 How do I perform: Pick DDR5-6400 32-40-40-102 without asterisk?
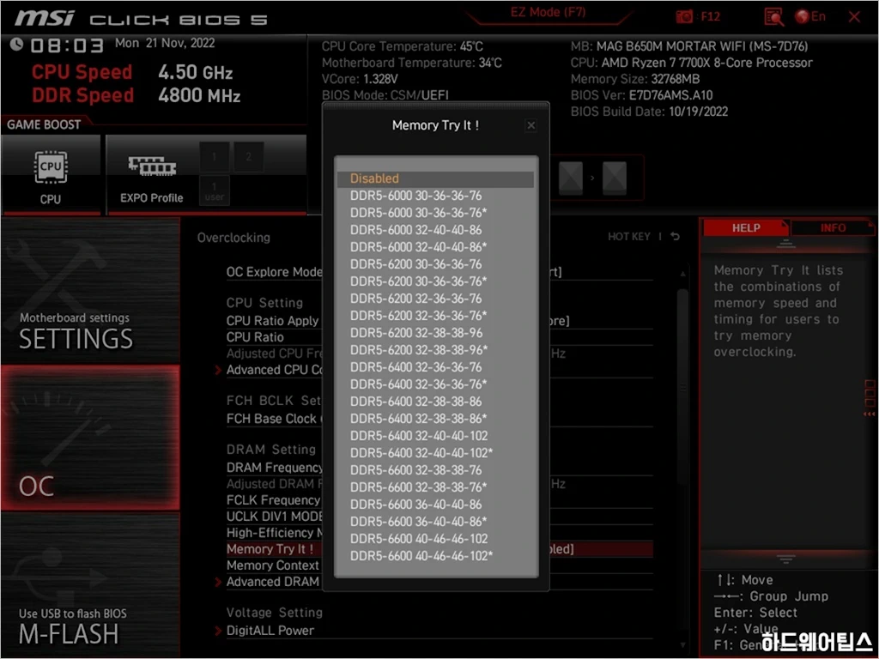point(435,436)
